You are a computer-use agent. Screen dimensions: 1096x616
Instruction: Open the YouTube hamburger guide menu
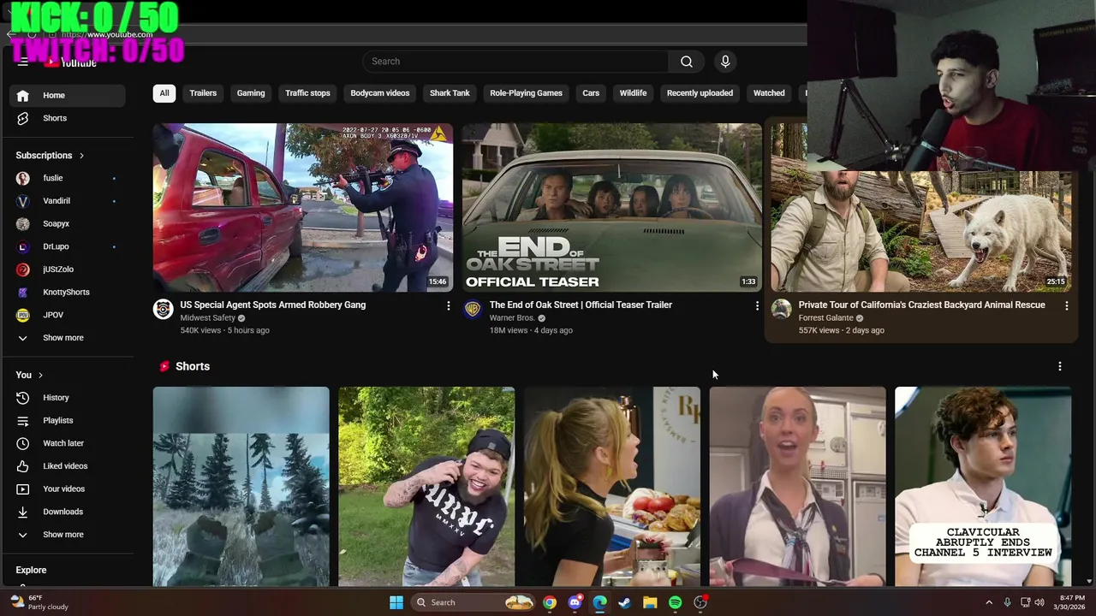click(x=23, y=62)
